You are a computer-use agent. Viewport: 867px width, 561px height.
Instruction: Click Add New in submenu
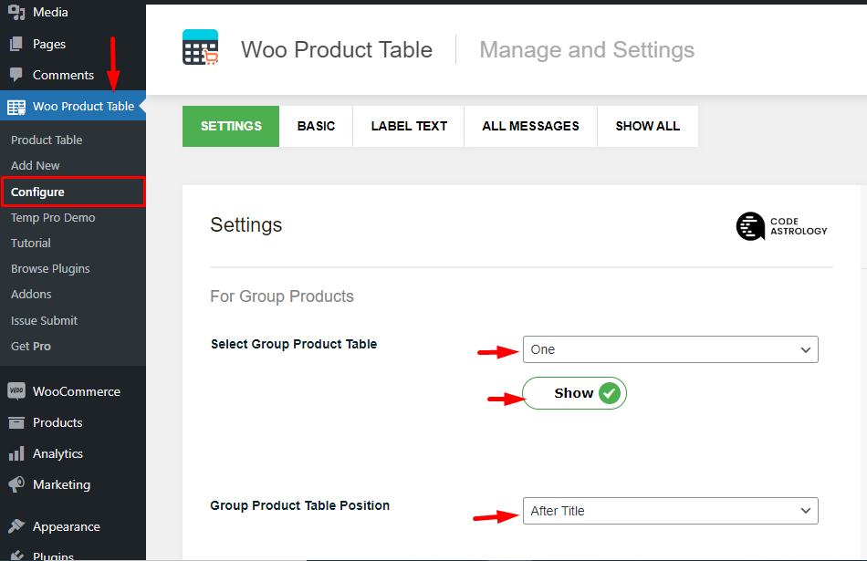click(36, 165)
